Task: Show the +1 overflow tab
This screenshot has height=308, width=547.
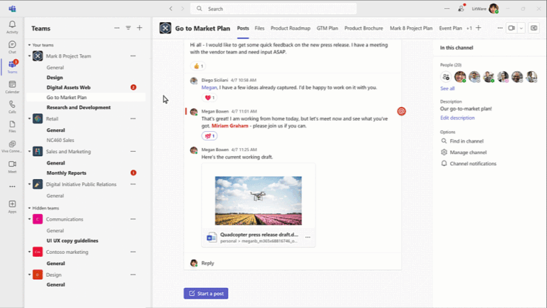Action: pos(469,29)
